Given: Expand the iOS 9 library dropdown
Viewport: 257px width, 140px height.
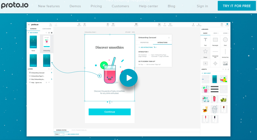Looking at the screenshot, I should pyautogui.click(x=215, y=33).
